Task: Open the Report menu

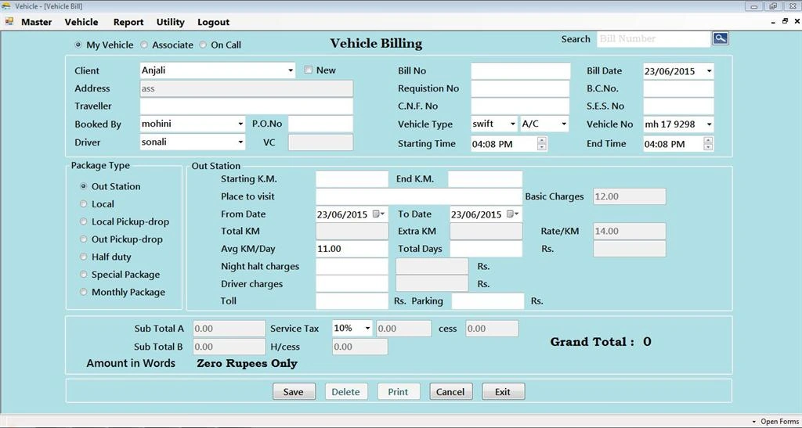Action: 128,22
